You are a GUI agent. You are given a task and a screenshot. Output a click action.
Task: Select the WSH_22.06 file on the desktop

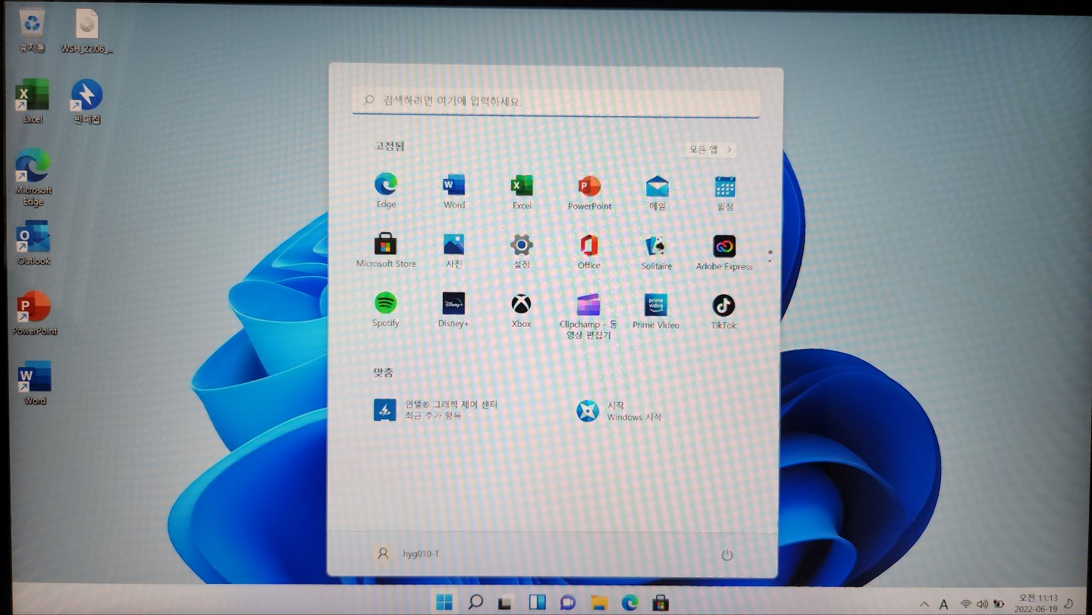(x=87, y=31)
